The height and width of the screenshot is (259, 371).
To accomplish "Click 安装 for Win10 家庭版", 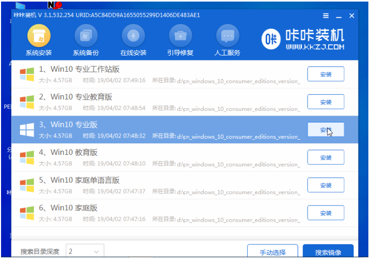I will click(325, 212).
